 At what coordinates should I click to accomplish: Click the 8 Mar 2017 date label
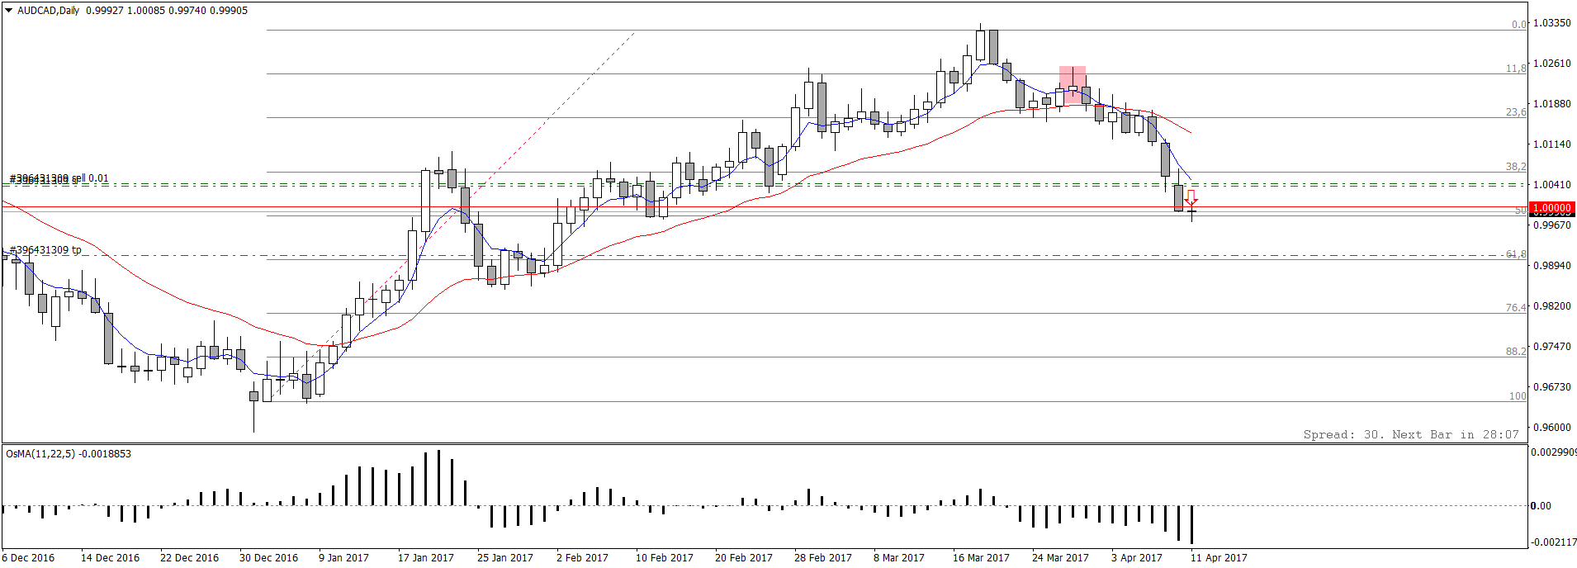898,558
